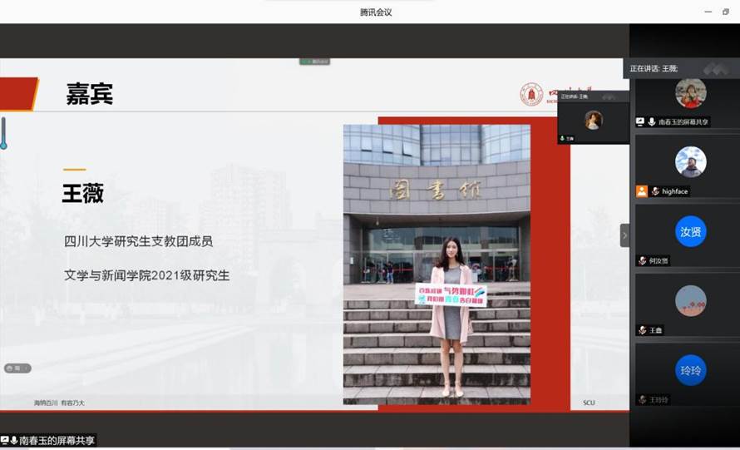The width and height of the screenshot is (740, 450).
Task: Click the muted mic icon beside 何汝贤
Action: [642, 260]
